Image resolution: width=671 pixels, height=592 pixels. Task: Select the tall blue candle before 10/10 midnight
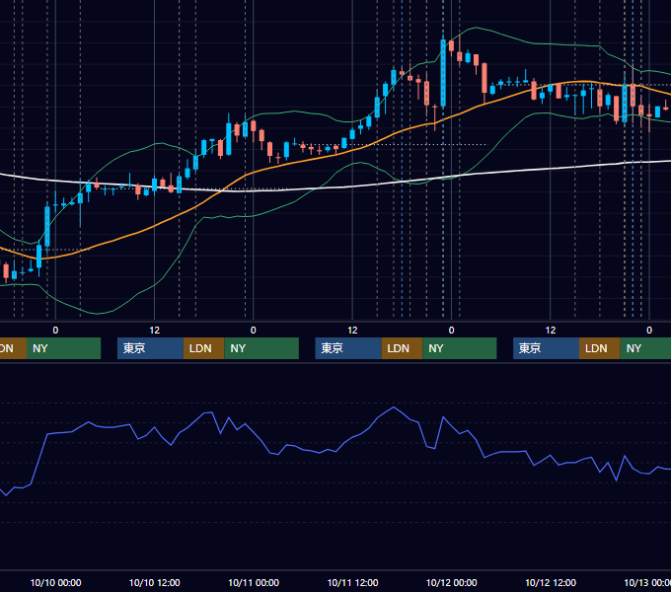(47, 227)
